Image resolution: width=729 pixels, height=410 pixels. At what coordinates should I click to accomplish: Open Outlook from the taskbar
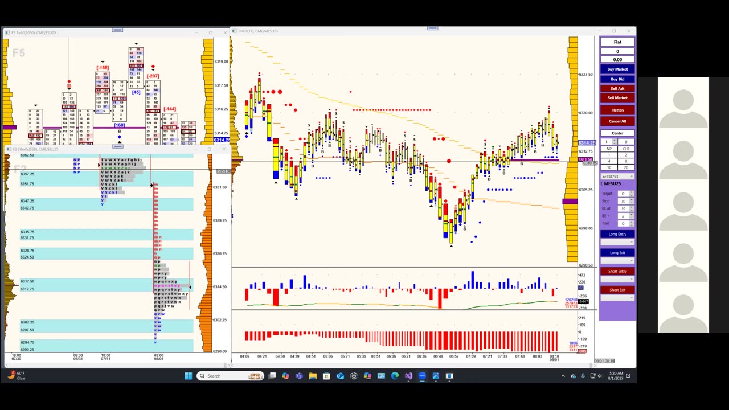(340, 376)
